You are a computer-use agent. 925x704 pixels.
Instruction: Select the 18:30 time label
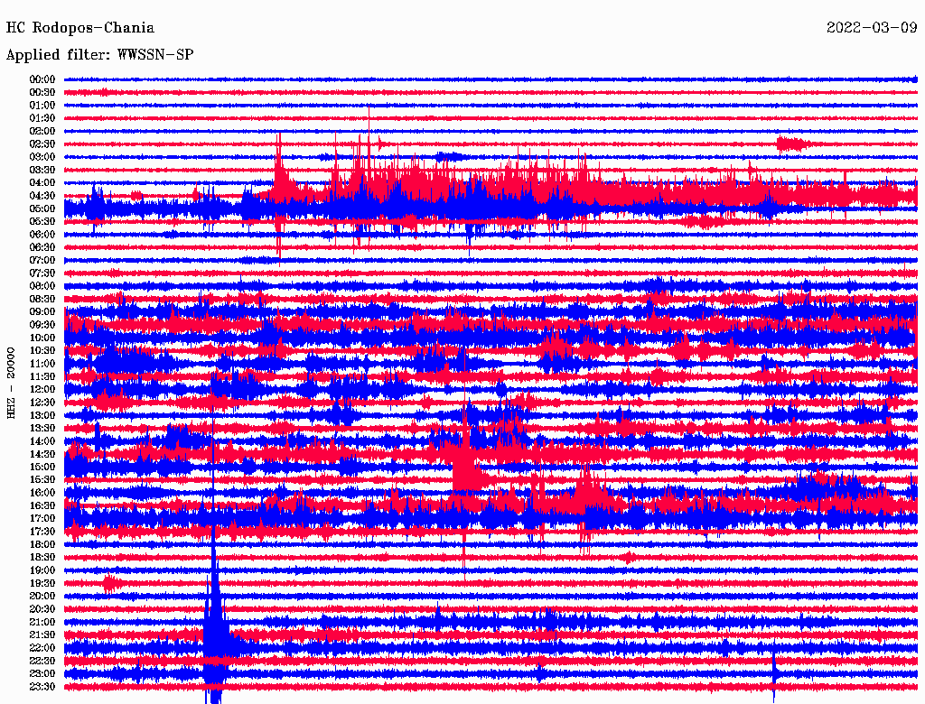[42, 557]
